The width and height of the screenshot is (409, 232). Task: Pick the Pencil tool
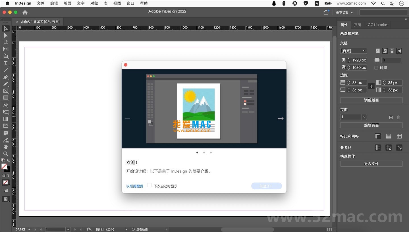tap(6, 84)
